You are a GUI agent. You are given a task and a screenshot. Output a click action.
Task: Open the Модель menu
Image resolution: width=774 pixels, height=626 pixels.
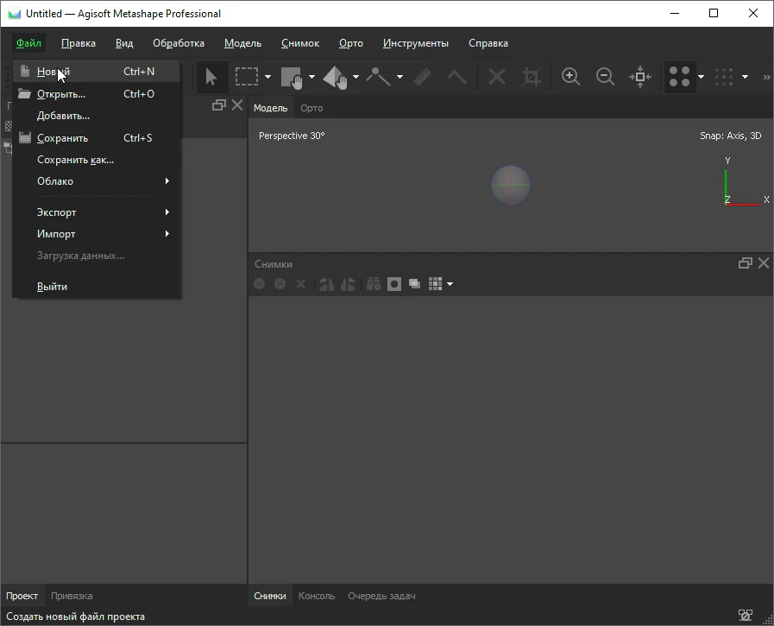click(x=242, y=43)
